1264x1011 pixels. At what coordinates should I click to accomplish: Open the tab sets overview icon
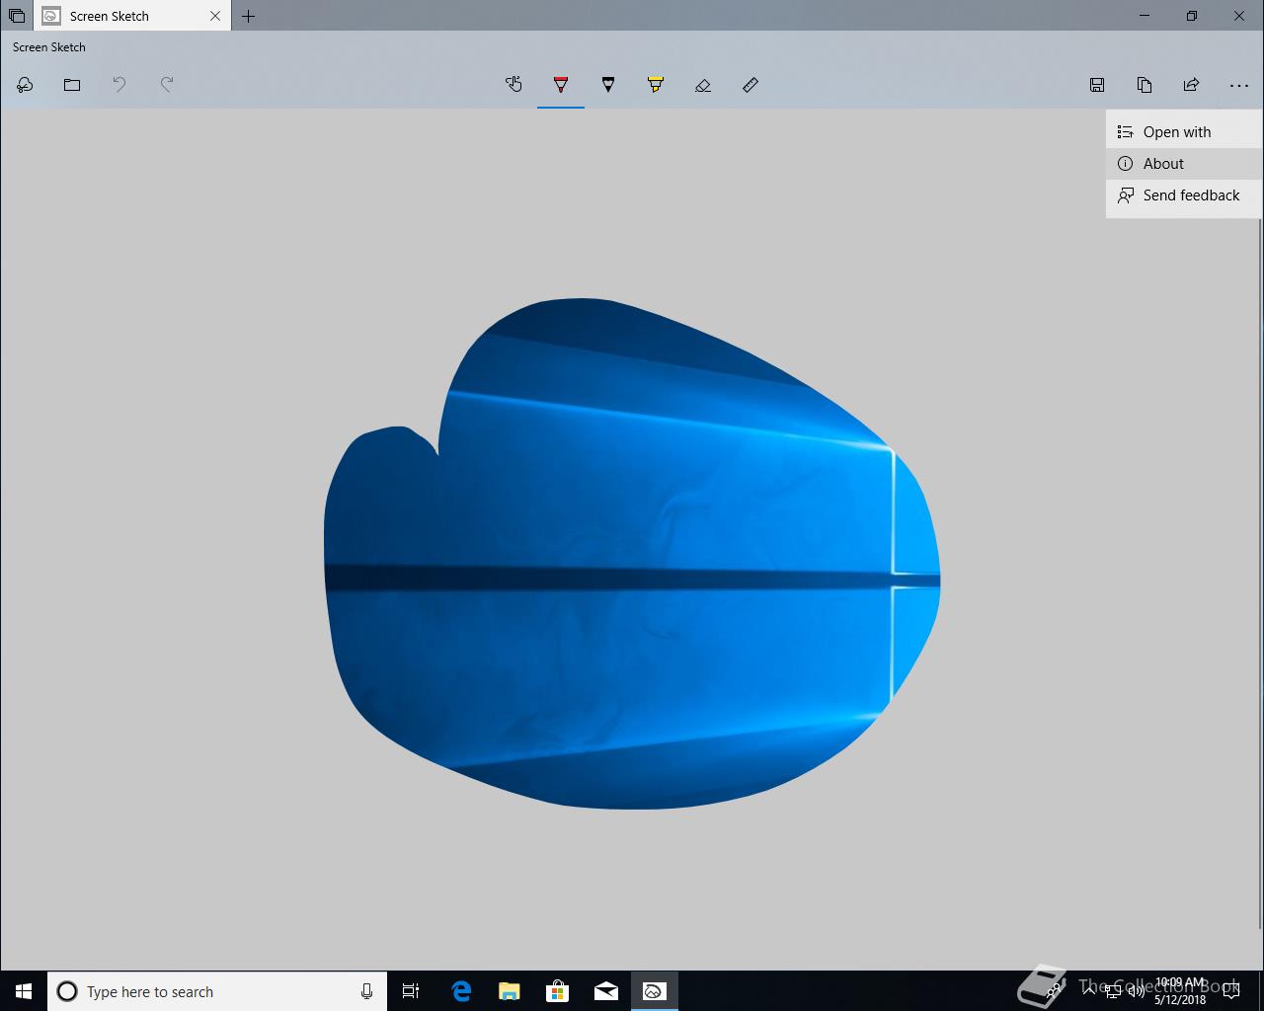click(x=17, y=16)
